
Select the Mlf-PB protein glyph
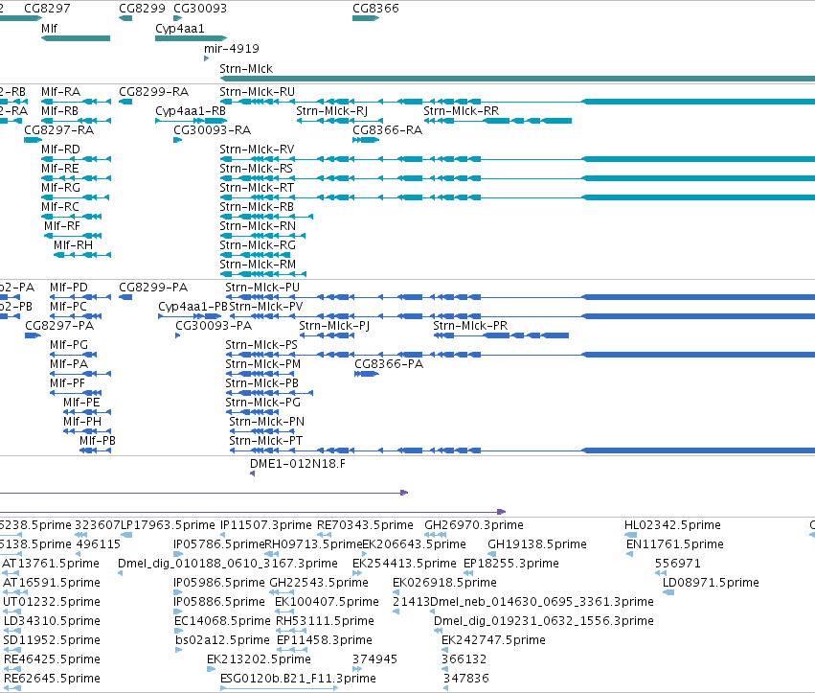95,450
